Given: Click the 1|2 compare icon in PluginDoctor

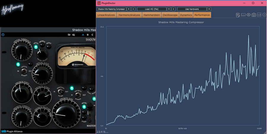Looking at the screenshot, I should [x=259, y=15].
